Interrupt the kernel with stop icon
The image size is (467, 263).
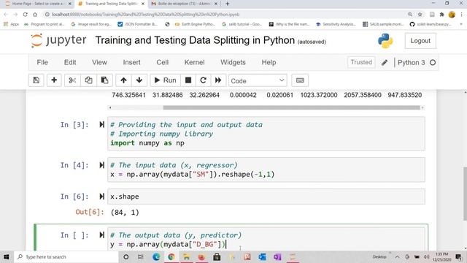[x=188, y=80]
